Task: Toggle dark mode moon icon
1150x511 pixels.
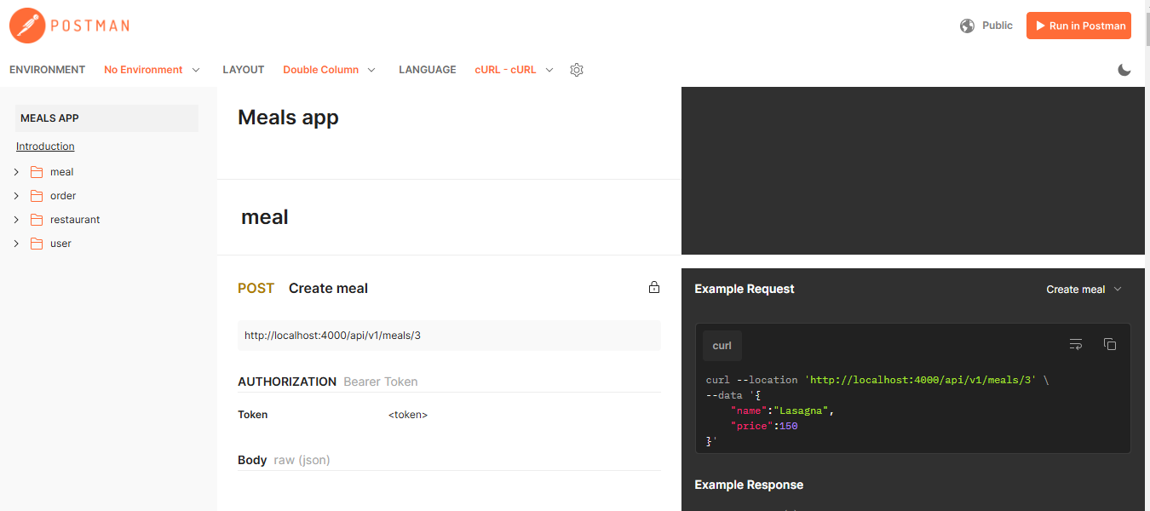Action: [1124, 70]
